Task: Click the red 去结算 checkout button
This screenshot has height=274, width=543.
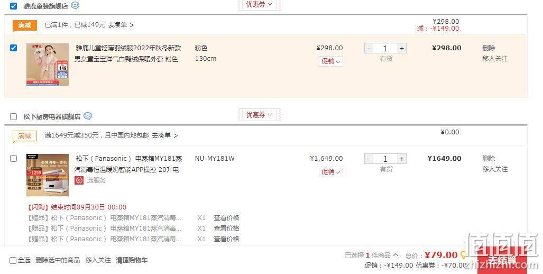Action: click(x=502, y=260)
